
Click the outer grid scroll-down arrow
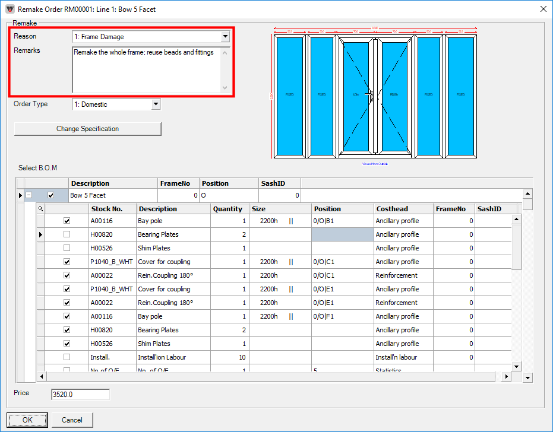pyautogui.click(x=527, y=377)
